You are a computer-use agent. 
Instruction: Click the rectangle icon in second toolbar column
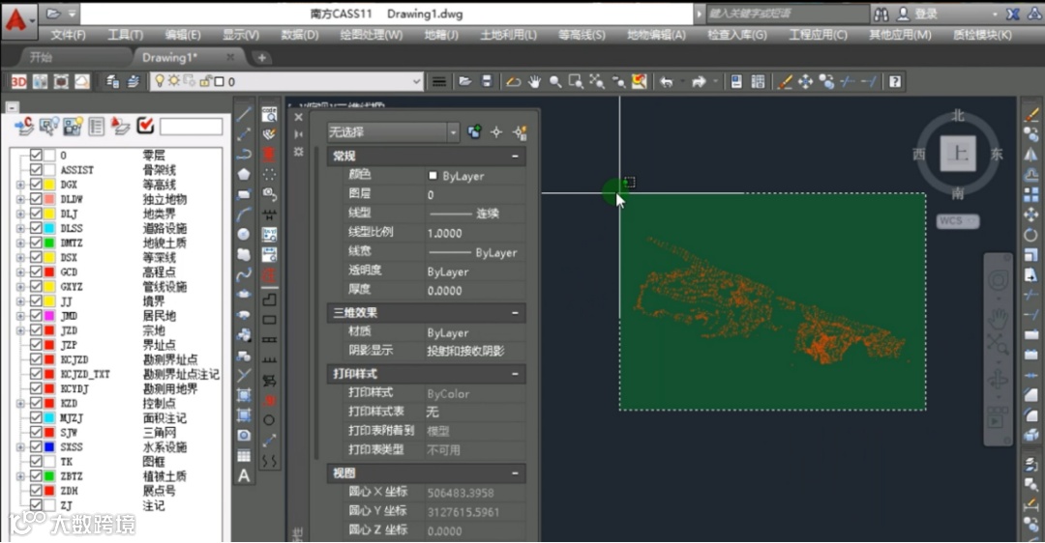(269, 320)
